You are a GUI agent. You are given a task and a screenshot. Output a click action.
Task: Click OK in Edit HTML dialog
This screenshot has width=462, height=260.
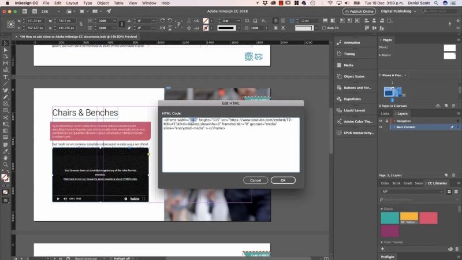[283, 180]
